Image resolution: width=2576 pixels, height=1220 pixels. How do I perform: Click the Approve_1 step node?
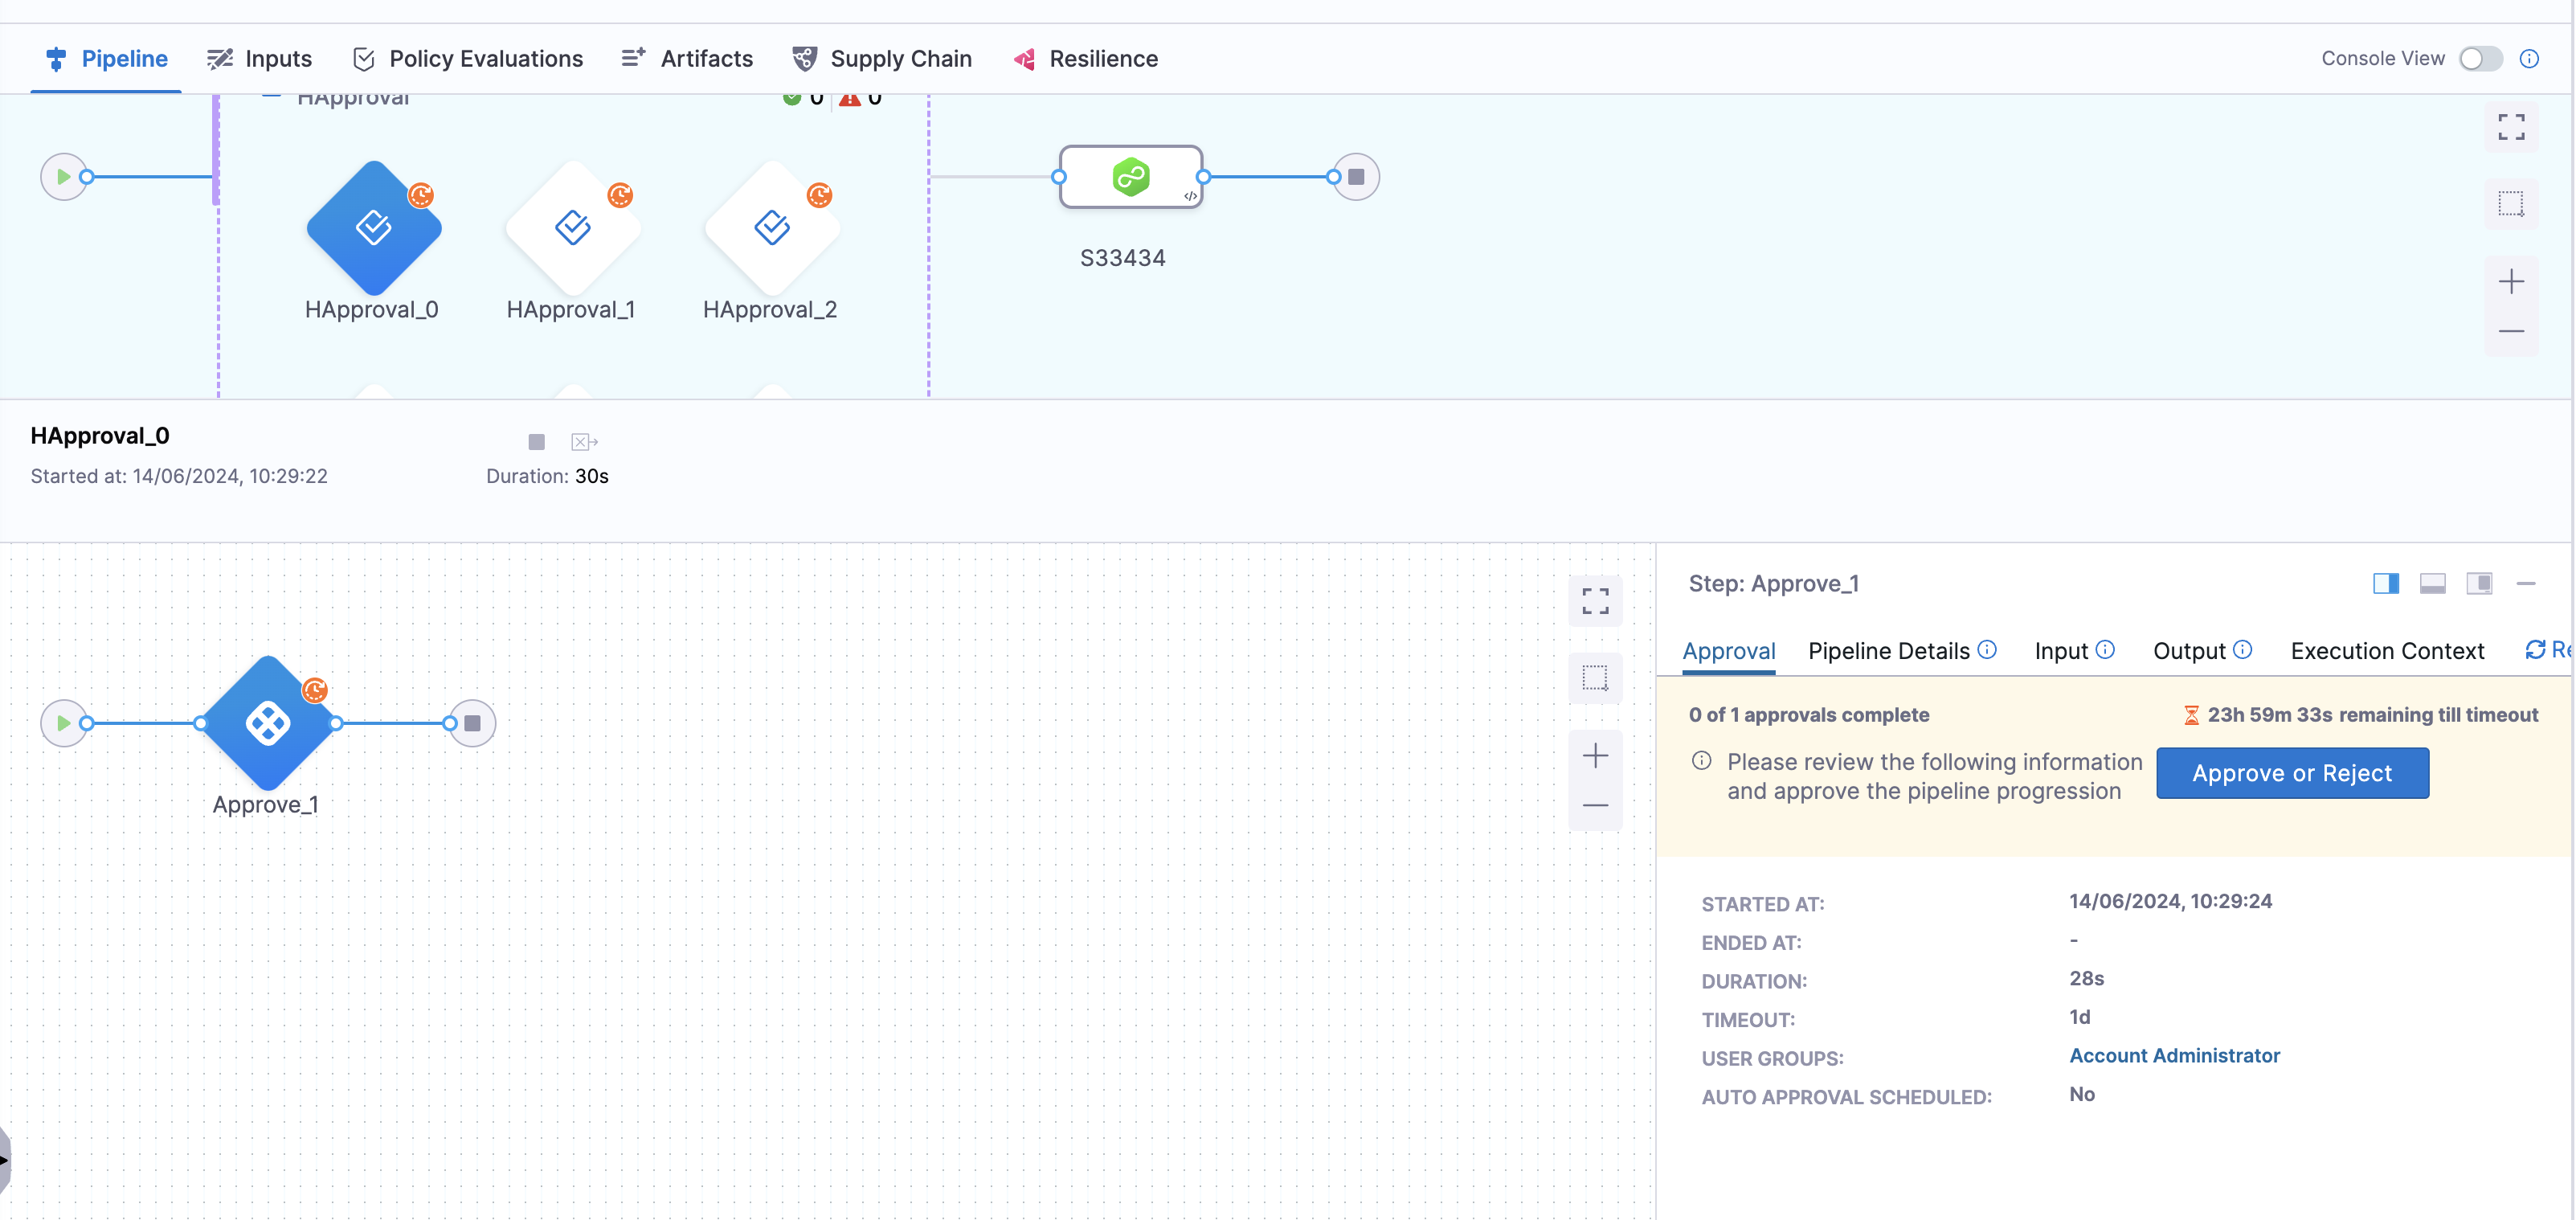(x=267, y=723)
